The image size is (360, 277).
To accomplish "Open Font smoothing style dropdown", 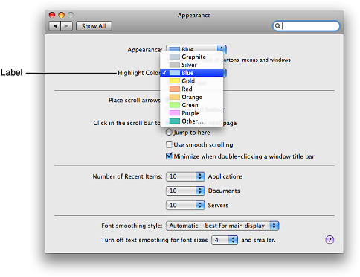I will coord(222,226).
